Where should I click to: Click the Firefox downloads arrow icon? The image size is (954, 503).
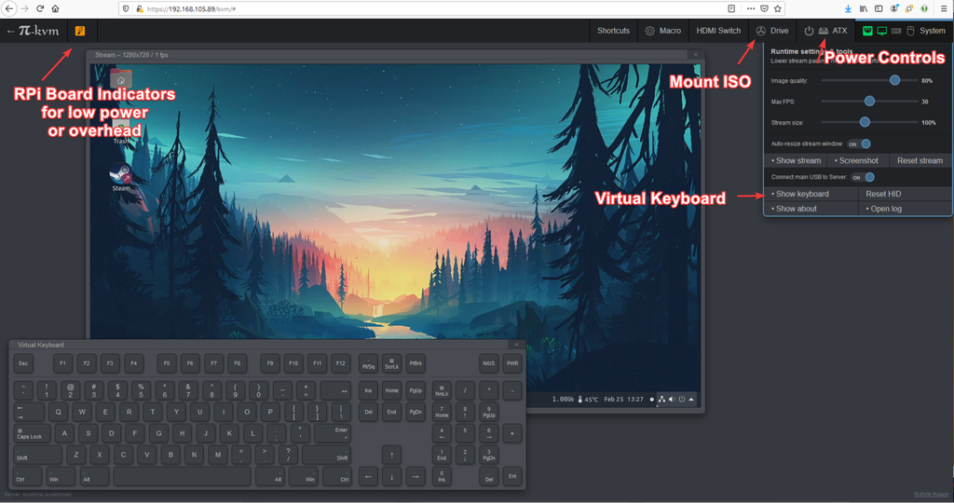(x=848, y=8)
